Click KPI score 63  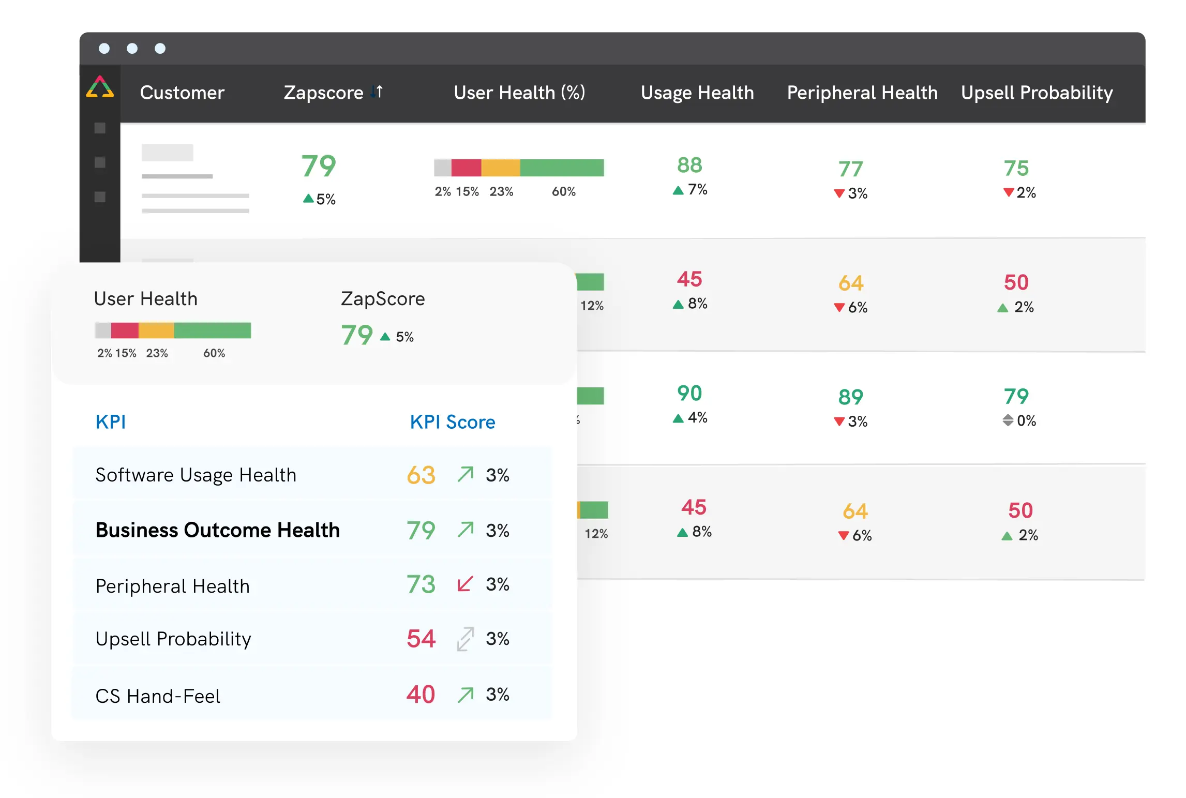click(421, 475)
